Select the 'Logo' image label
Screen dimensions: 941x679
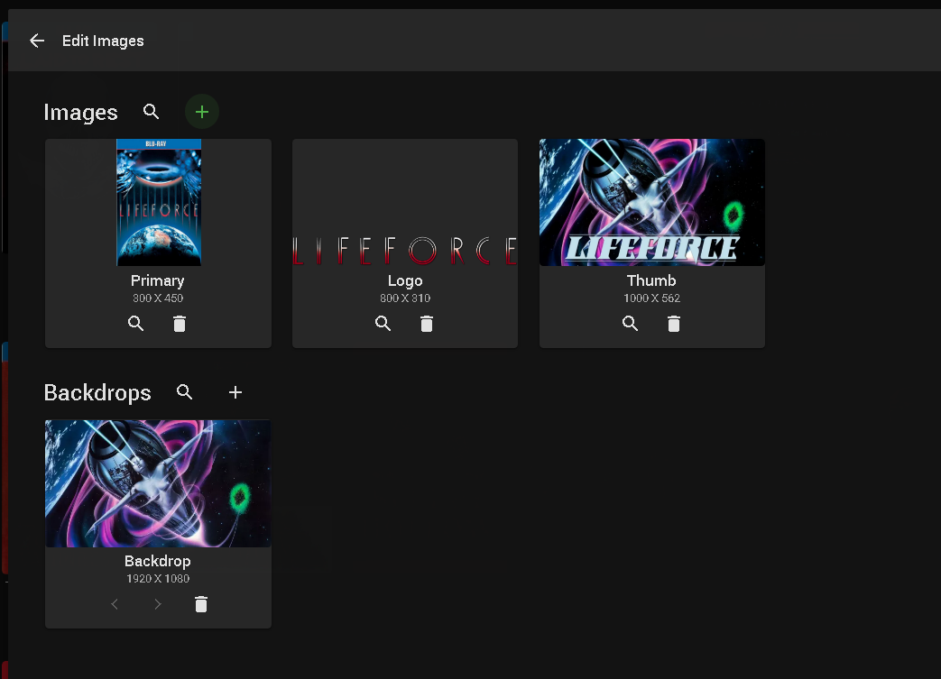[x=405, y=280]
